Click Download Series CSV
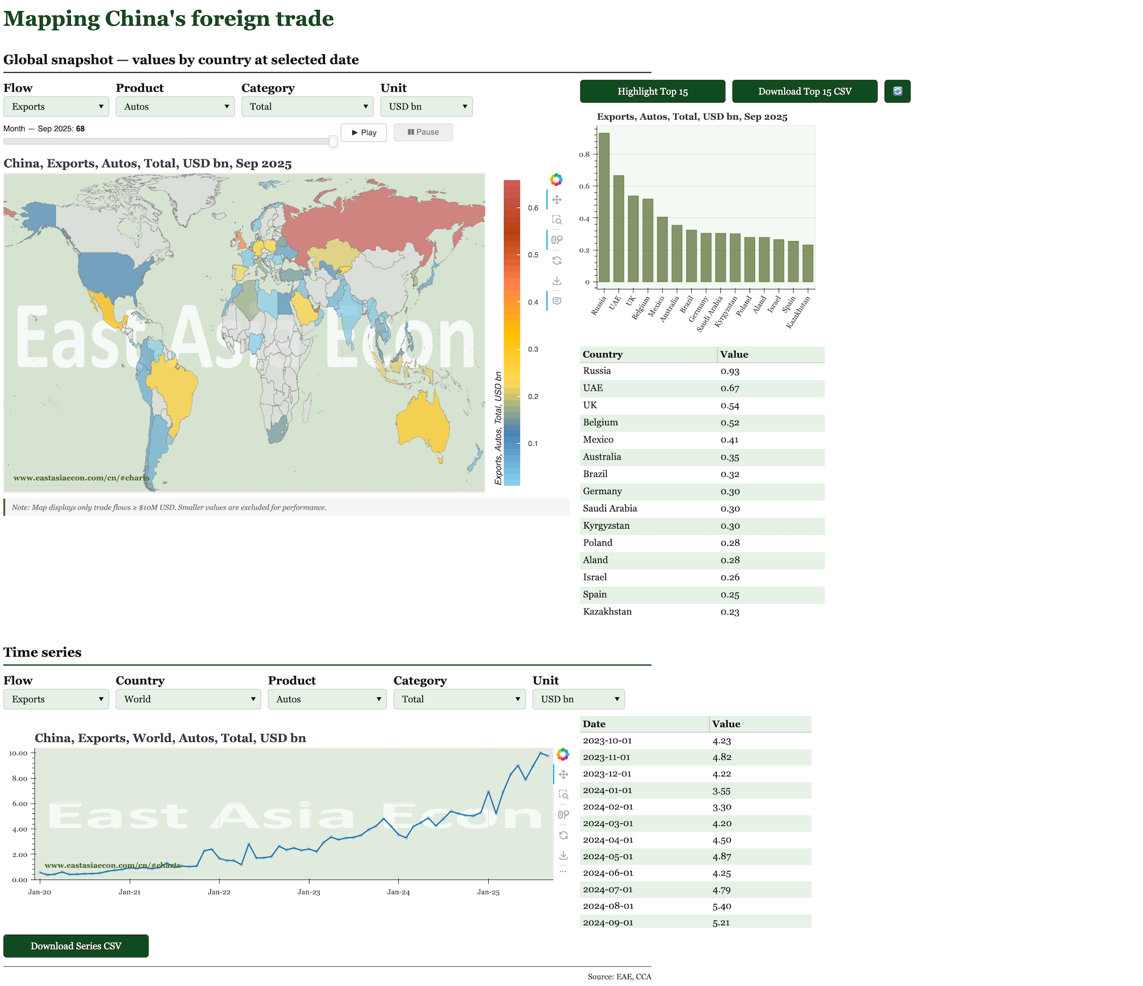The width and height of the screenshot is (1143, 986). [76, 946]
